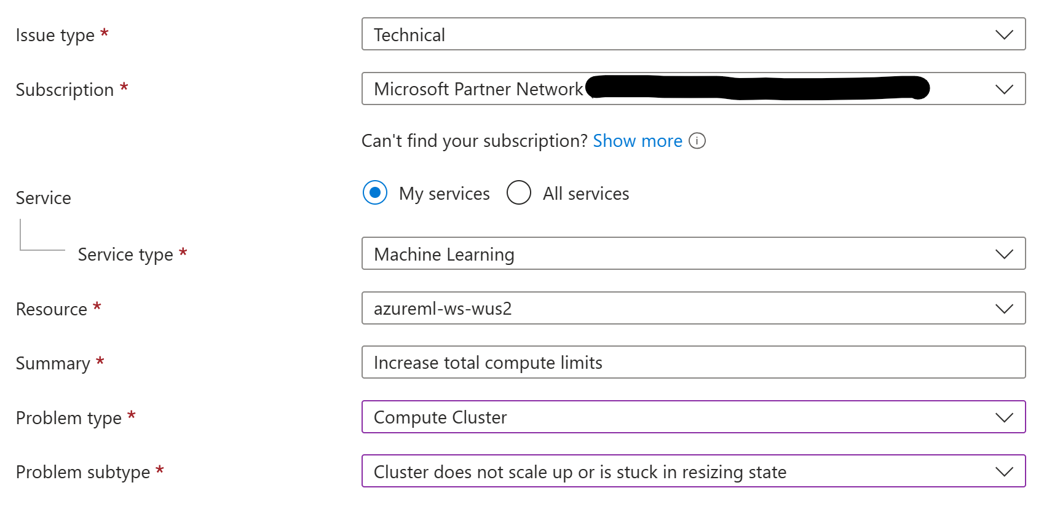Screen dimensions: 1044x520
Task: Click the Subscription label
Action: (65, 90)
